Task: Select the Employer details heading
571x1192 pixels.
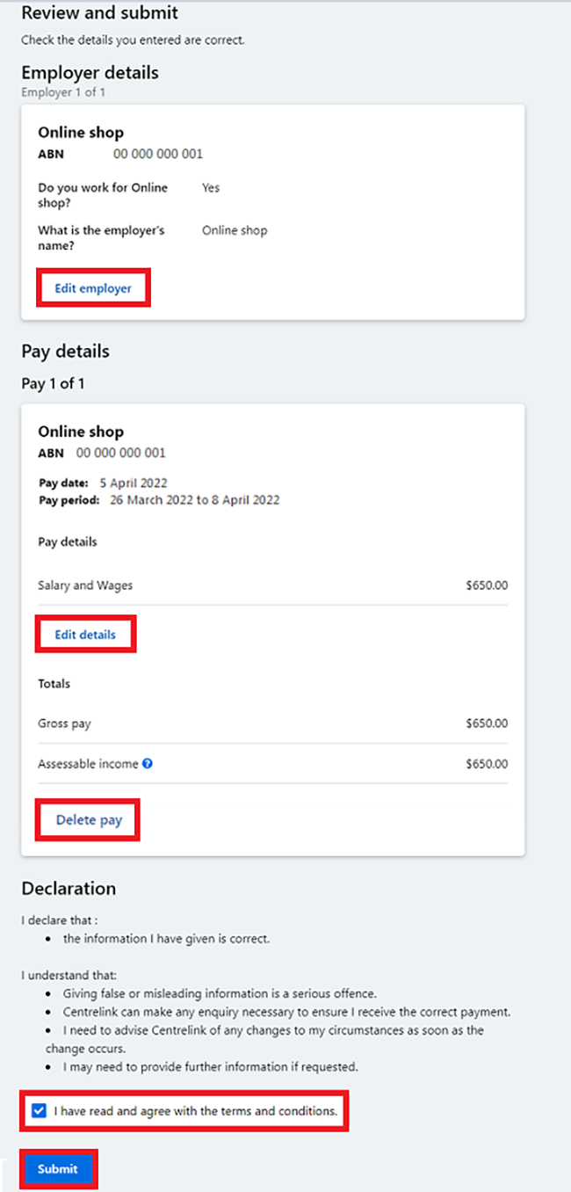Action: coord(90,73)
